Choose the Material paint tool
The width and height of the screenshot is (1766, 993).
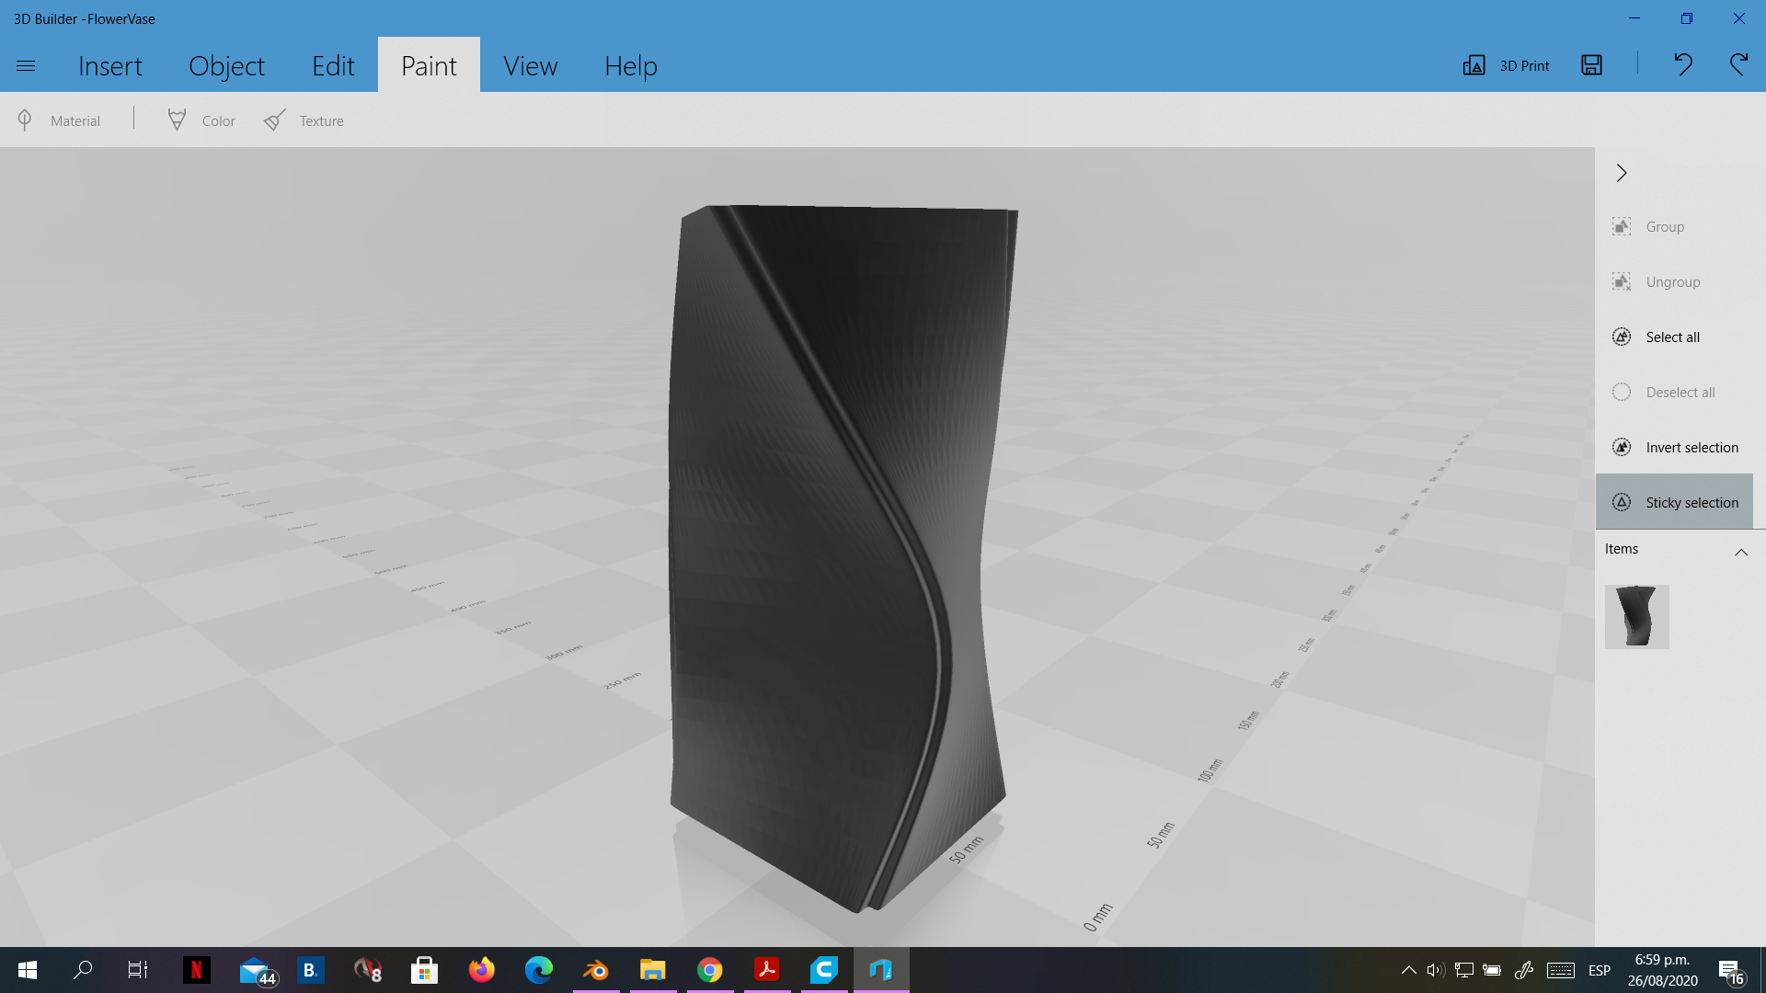[59, 120]
